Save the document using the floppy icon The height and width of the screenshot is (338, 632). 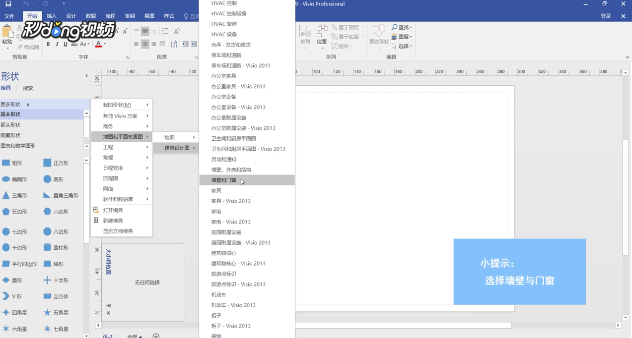pyautogui.click(x=8, y=4)
